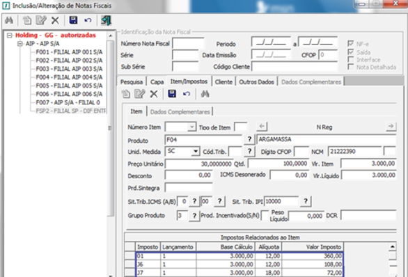This screenshot has height=277, width=408.
Task: Click the save floppy icon in Item/Impostos toolbar
Action: [172, 94]
